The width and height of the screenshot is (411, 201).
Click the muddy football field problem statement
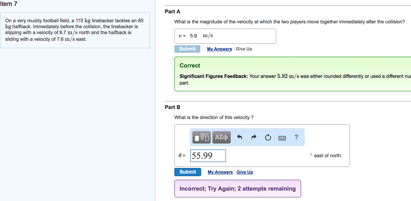click(x=75, y=30)
